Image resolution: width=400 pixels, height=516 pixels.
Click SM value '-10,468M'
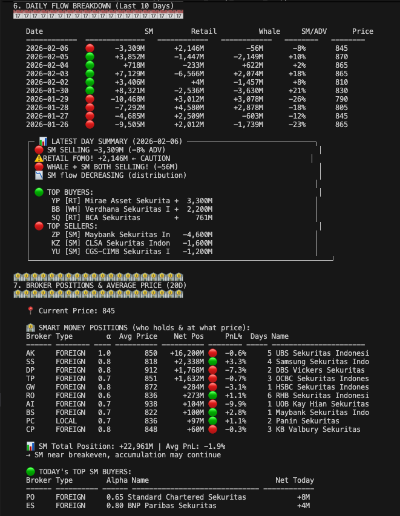pos(128,99)
